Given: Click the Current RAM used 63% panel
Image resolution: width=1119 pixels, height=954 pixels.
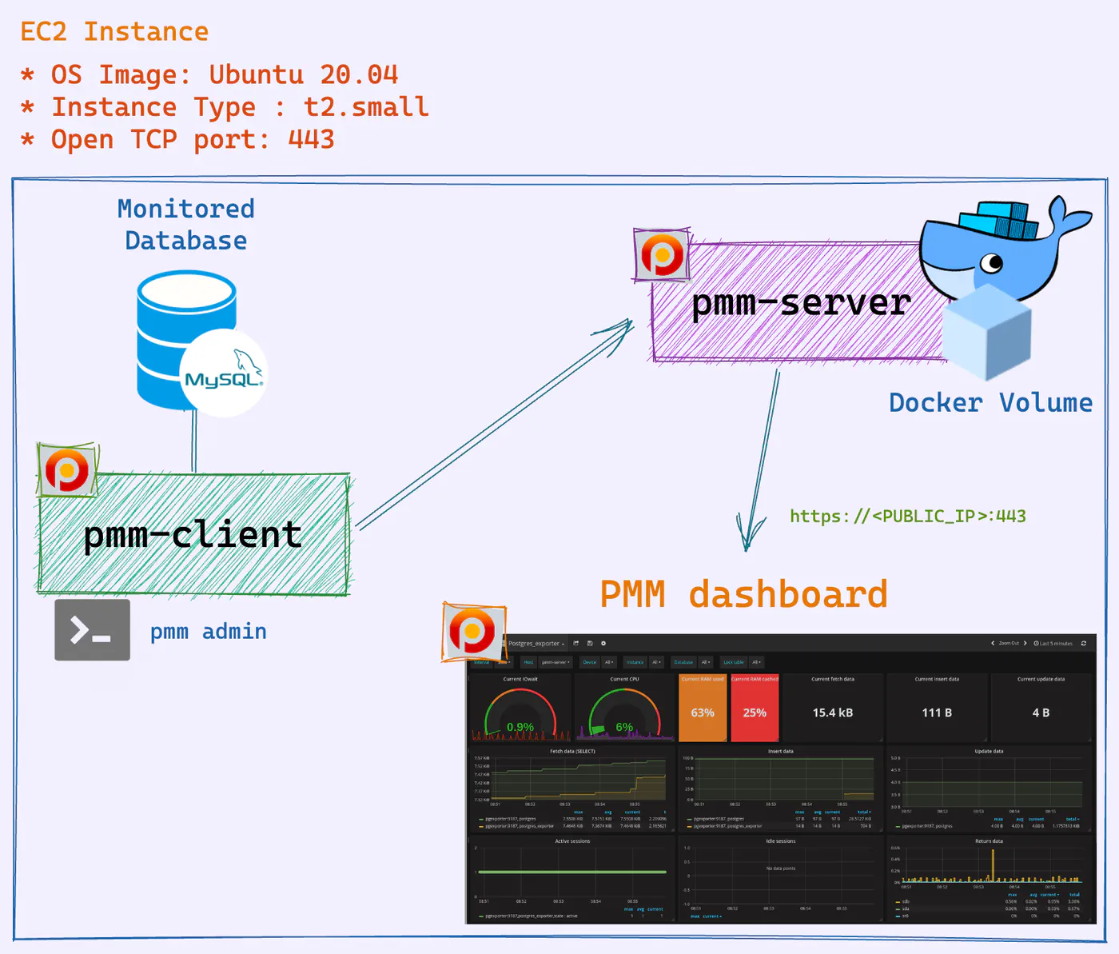Looking at the screenshot, I should [703, 708].
